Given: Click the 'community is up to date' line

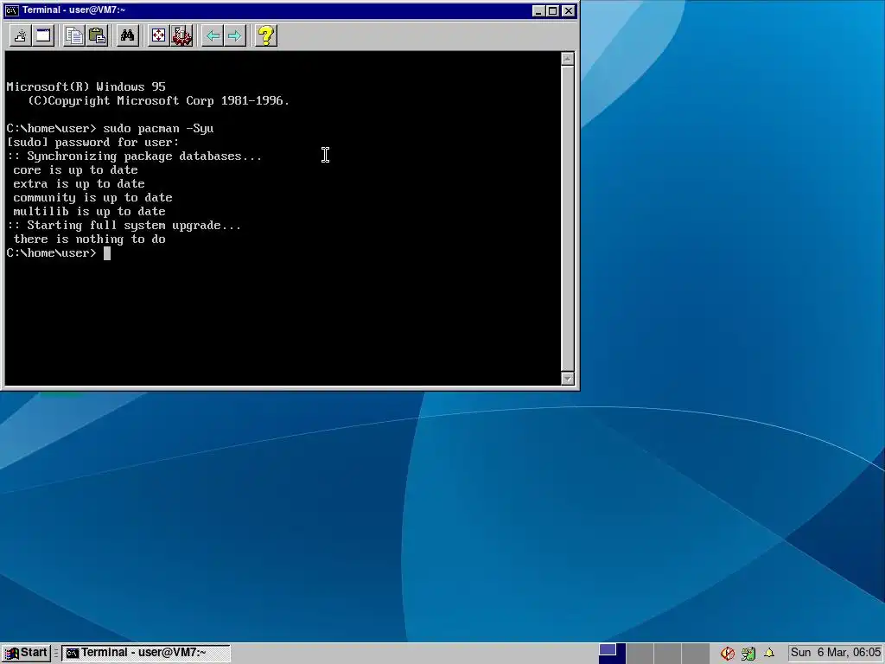Looking at the screenshot, I should 93,198.
